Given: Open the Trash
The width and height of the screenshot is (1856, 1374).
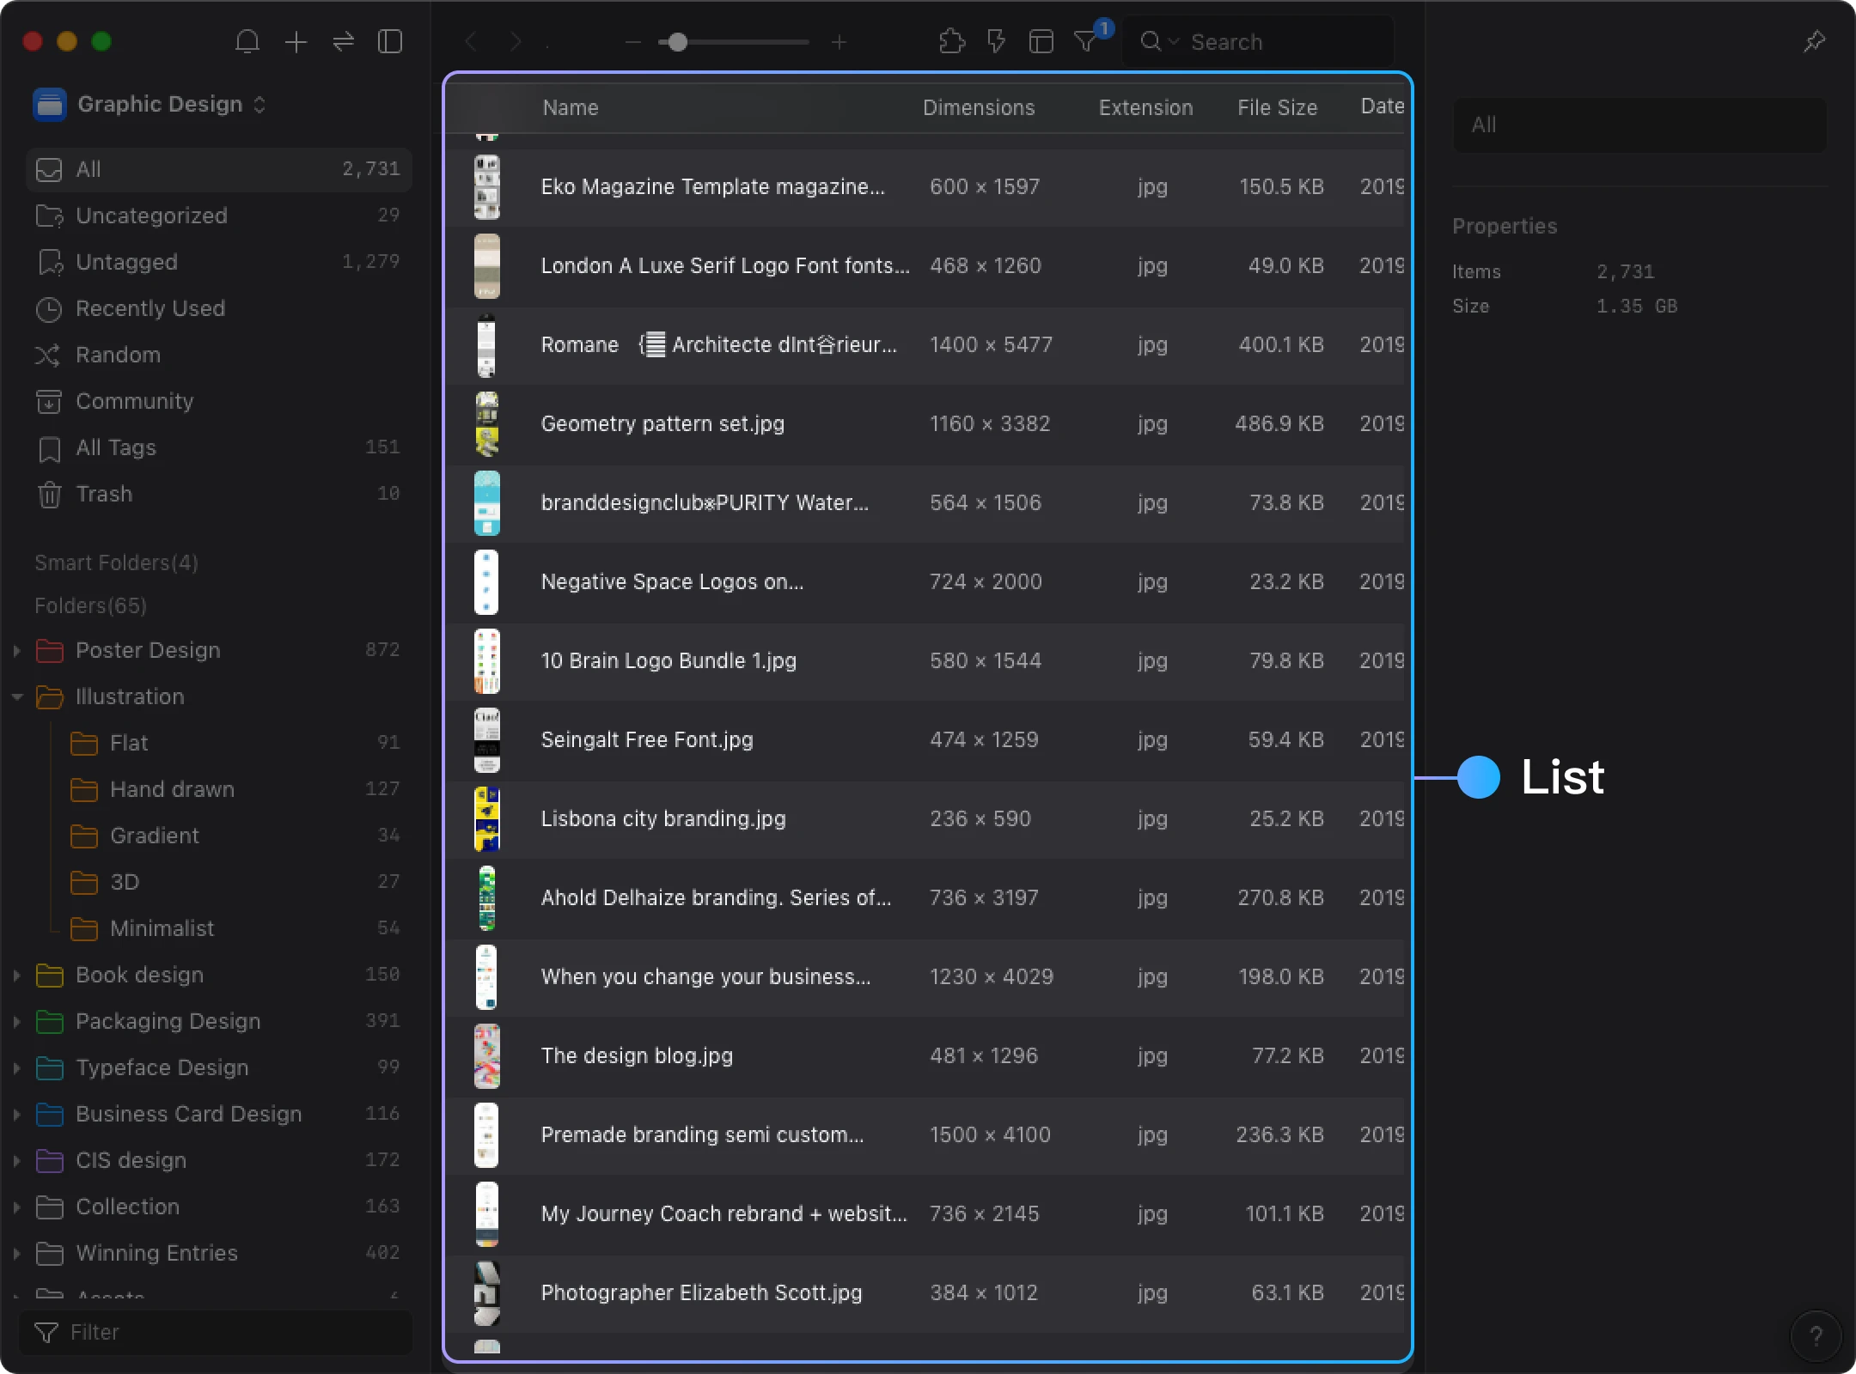Looking at the screenshot, I should click(x=219, y=494).
